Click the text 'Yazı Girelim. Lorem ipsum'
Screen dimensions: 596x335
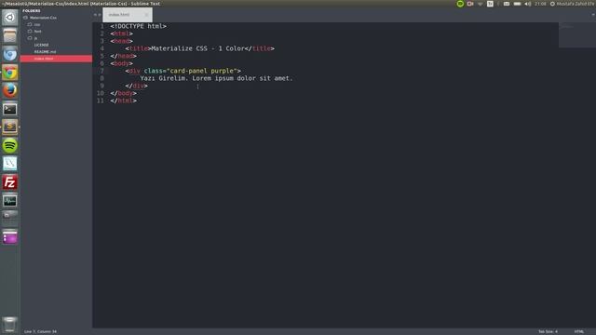pos(175,78)
